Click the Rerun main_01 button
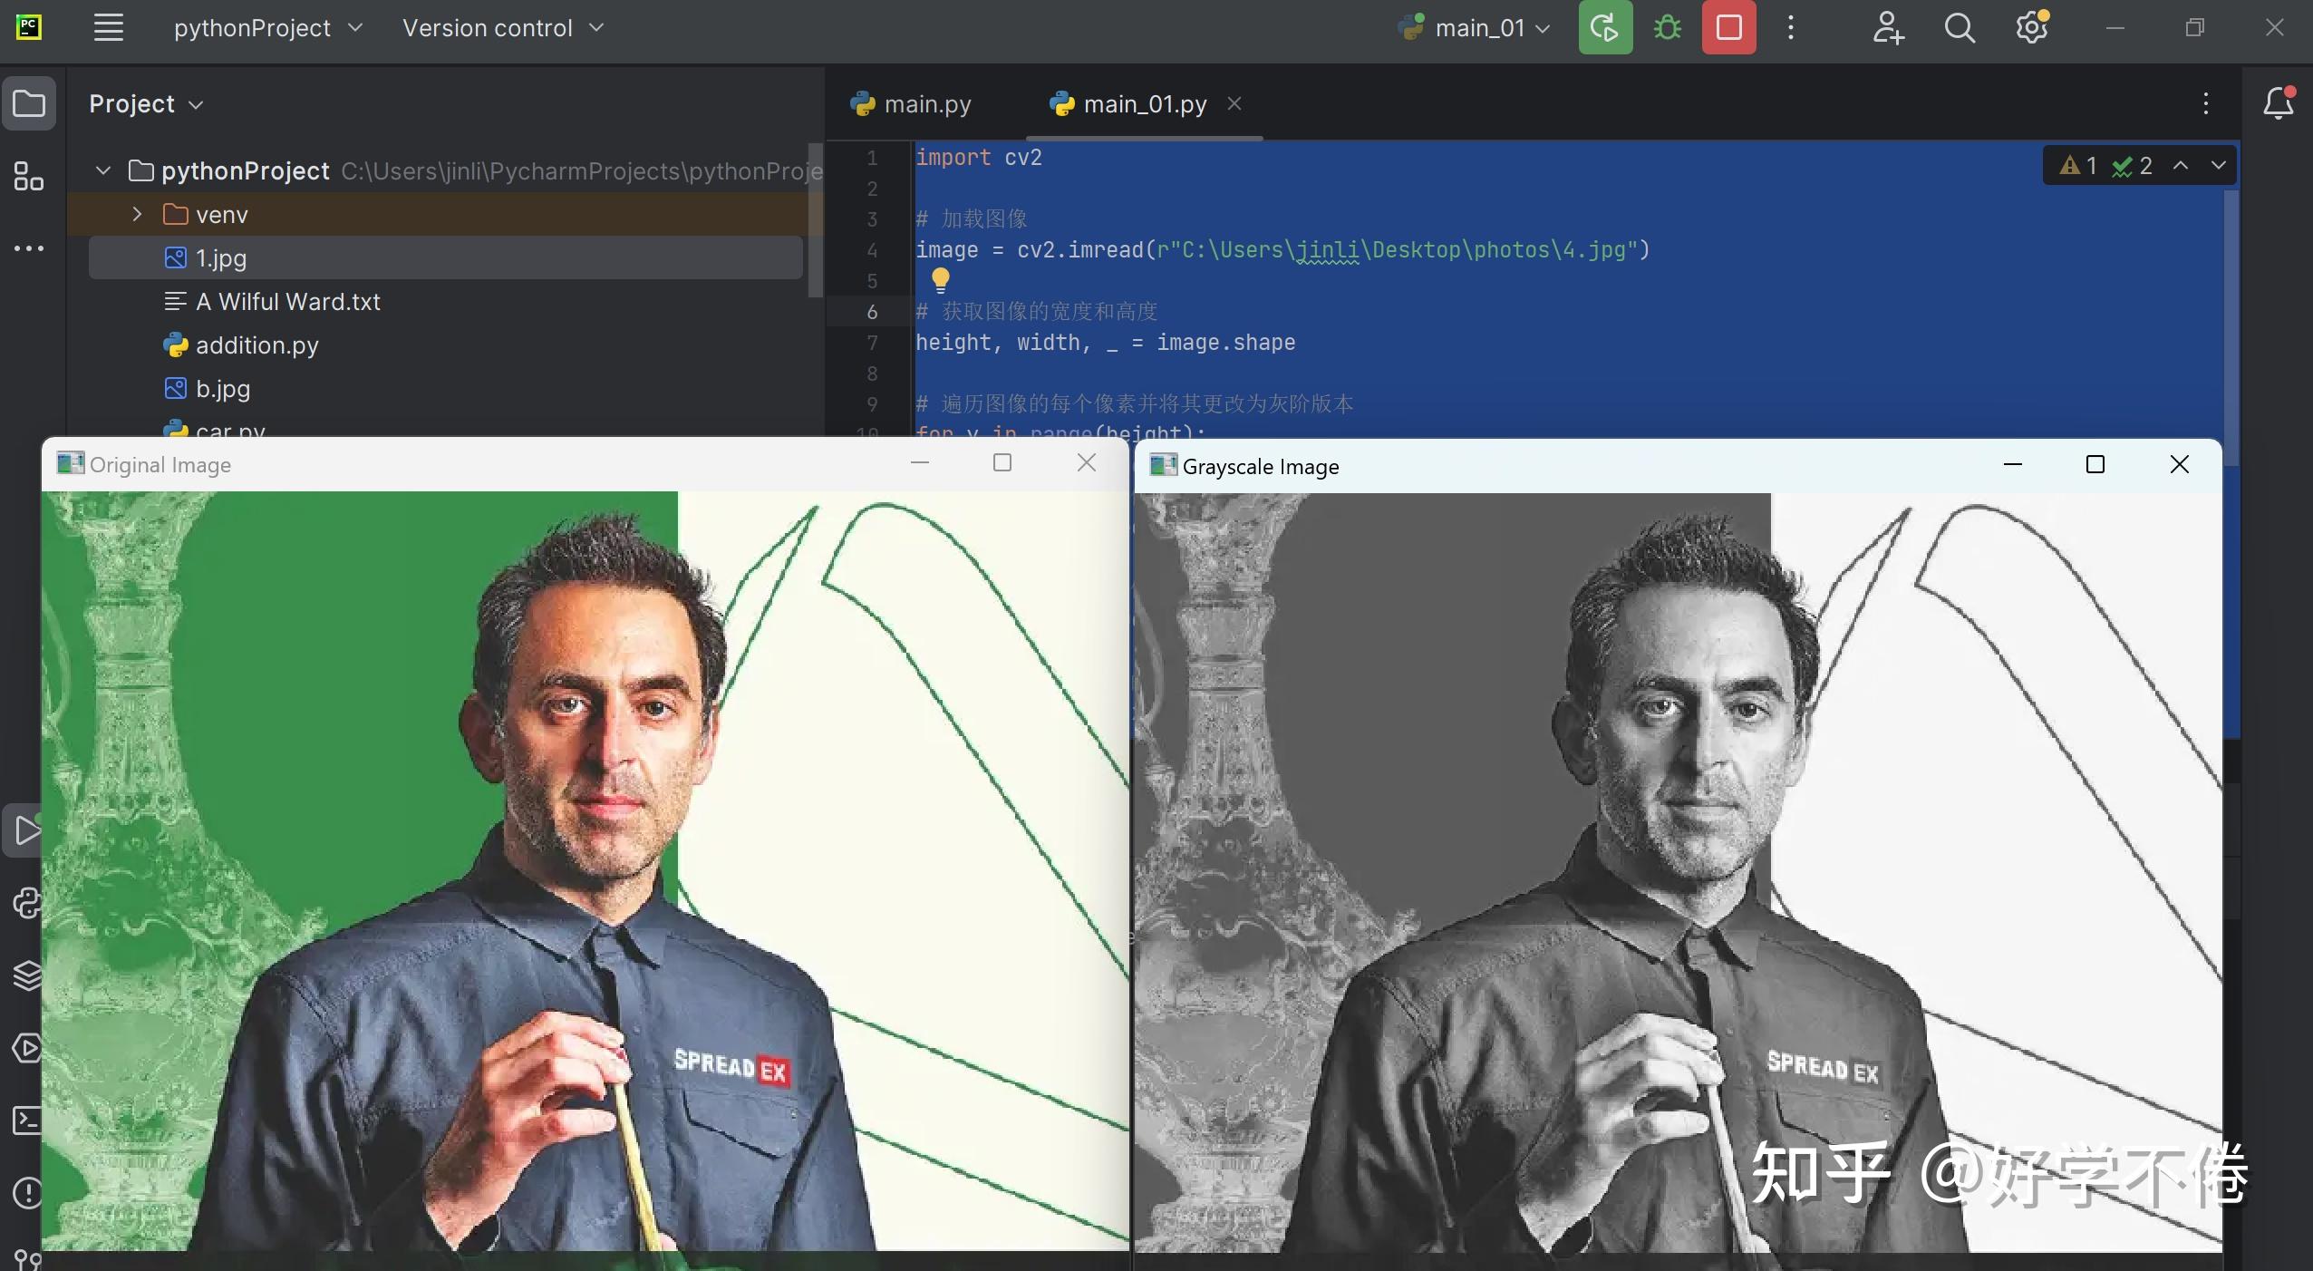Viewport: 2313px width, 1271px height. pyautogui.click(x=1605, y=28)
